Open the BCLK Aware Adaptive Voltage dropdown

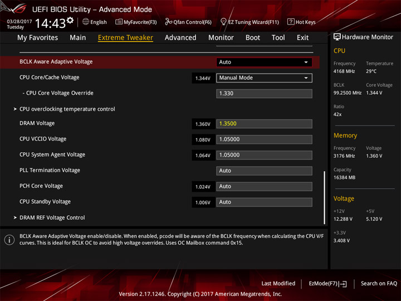click(264, 62)
